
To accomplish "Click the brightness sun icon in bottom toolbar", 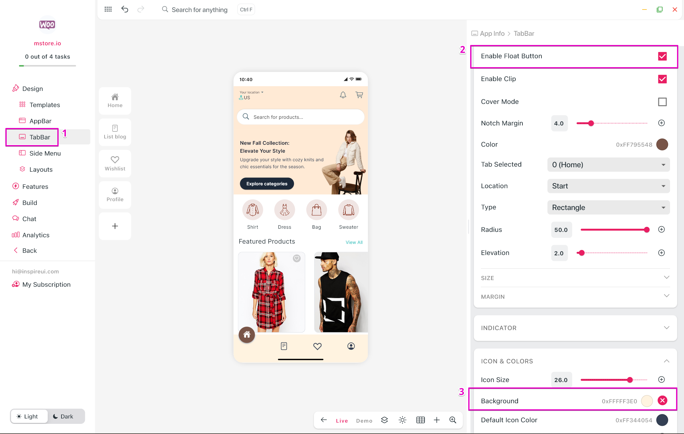I will click(402, 420).
